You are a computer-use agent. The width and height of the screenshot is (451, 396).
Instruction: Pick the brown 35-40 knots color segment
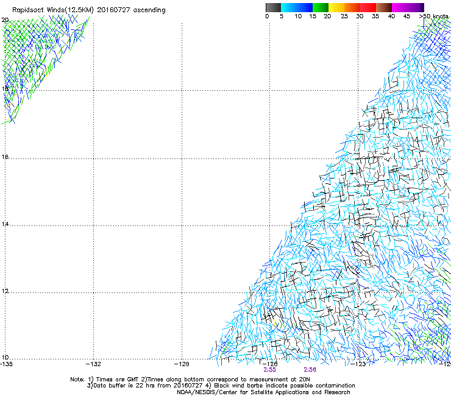384,7
